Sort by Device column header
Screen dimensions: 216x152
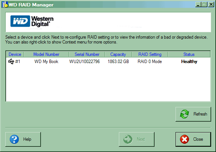pos(15,54)
